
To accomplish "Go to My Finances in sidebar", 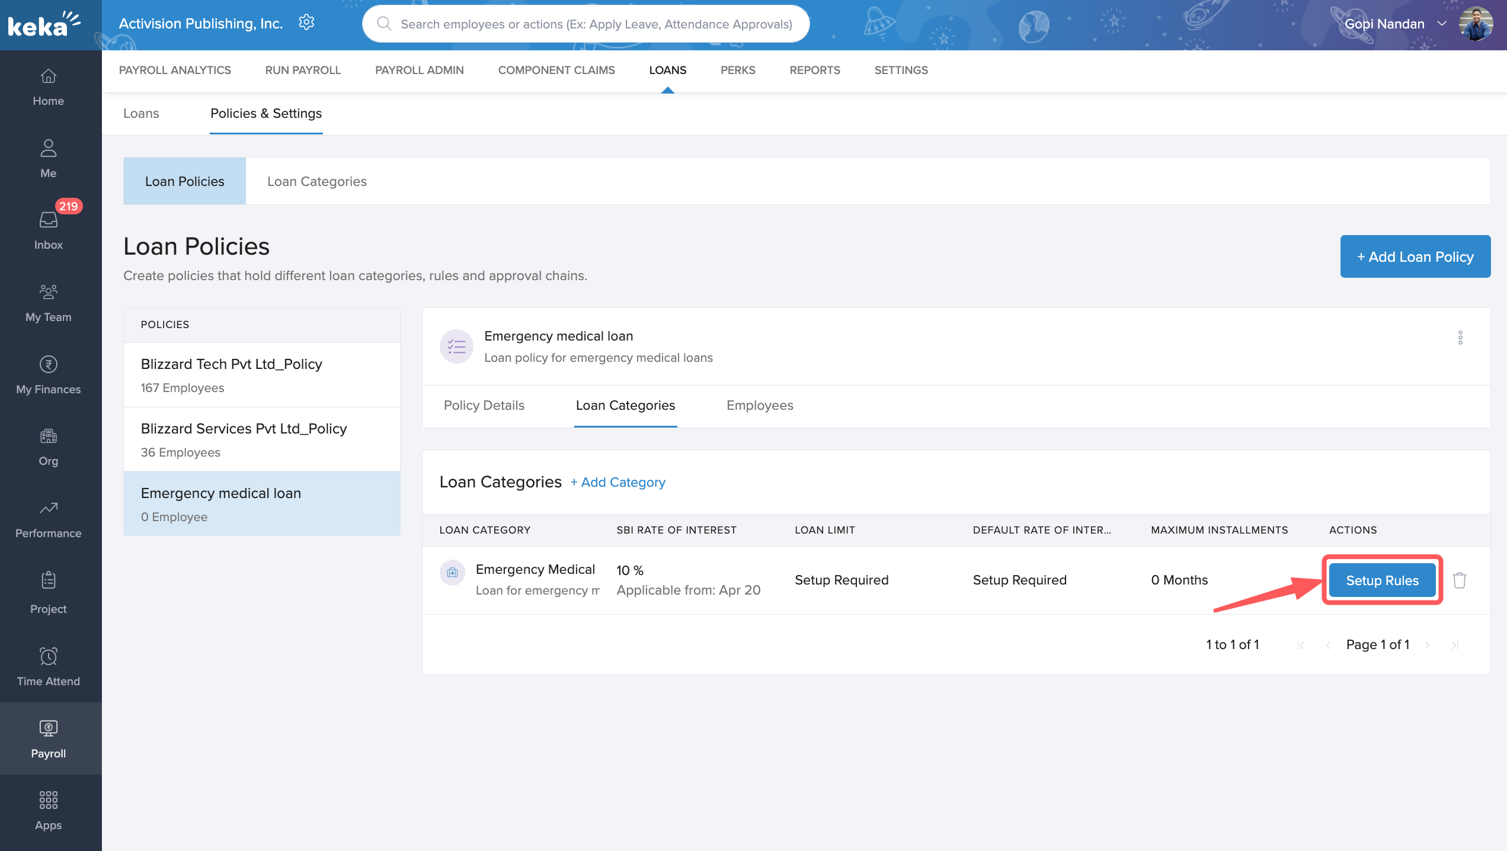I will point(48,374).
